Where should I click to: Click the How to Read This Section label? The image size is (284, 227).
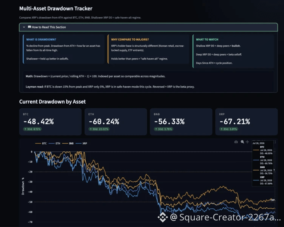(x=49, y=27)
